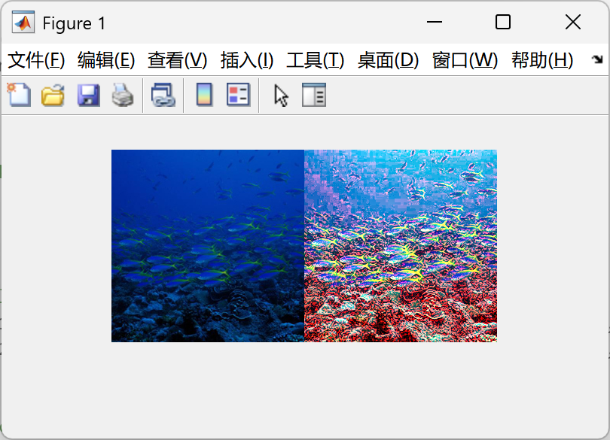
Task: Open the 文件(F) menu
Action: click(36, 60)
